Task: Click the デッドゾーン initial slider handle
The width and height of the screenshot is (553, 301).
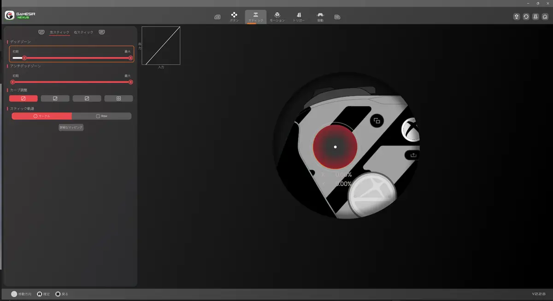Action: coord(24,58)
